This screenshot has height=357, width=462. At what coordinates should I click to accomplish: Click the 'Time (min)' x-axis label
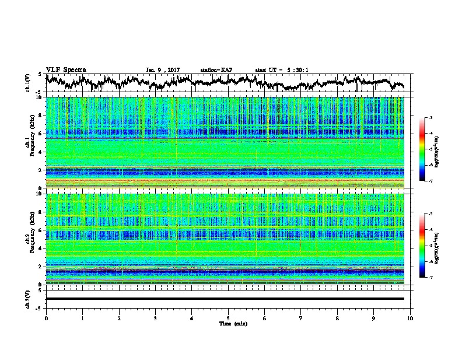pyautogui.click(x=233, y=324)
